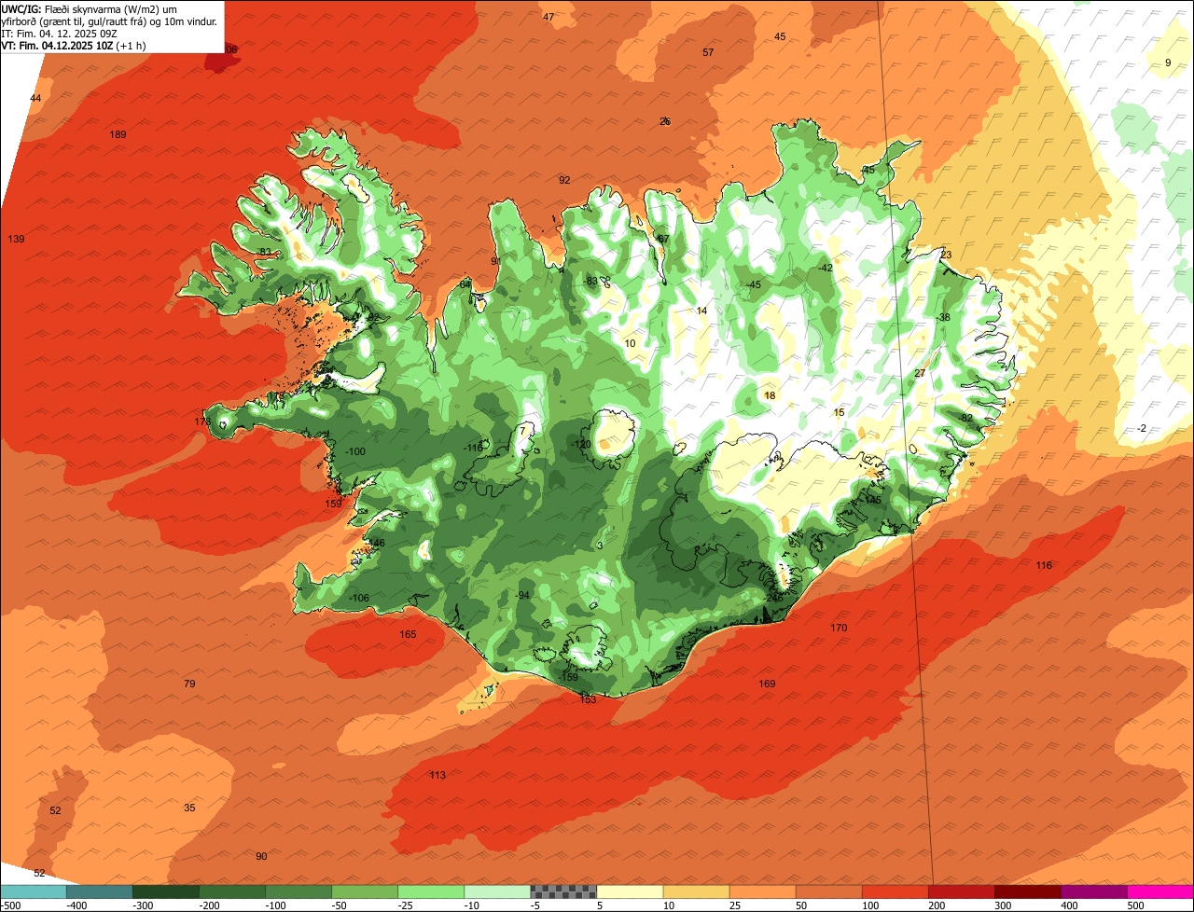
Task: Click the map value '-120' beside the central glacier
Action: 581,445
